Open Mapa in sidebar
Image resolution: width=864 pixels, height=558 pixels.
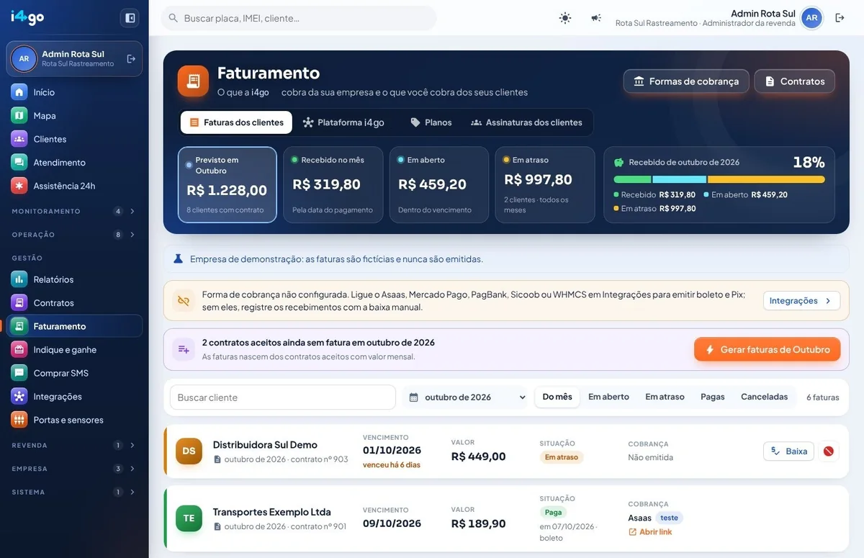pos(74,115)
